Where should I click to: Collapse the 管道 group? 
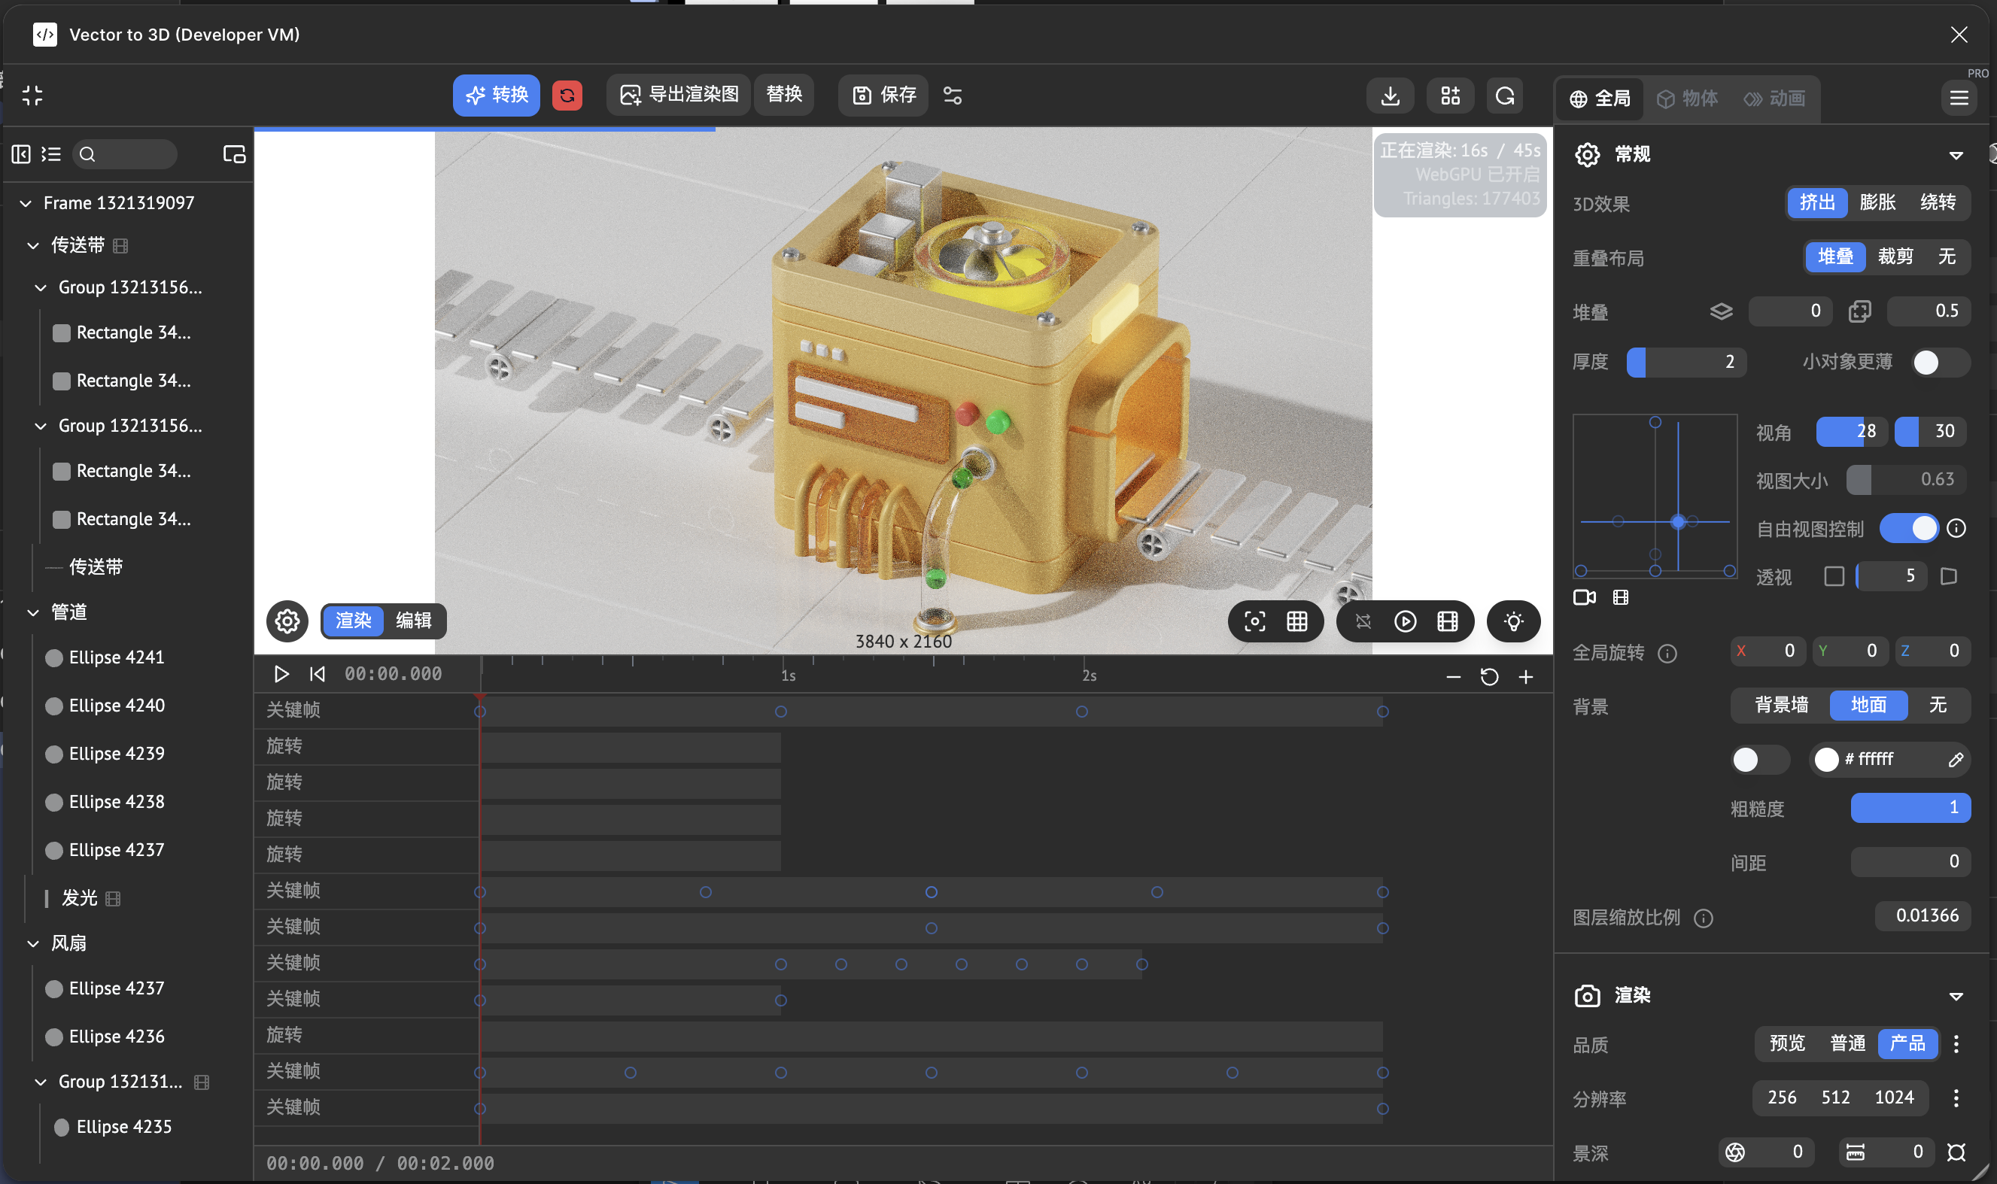click(32, 613)
